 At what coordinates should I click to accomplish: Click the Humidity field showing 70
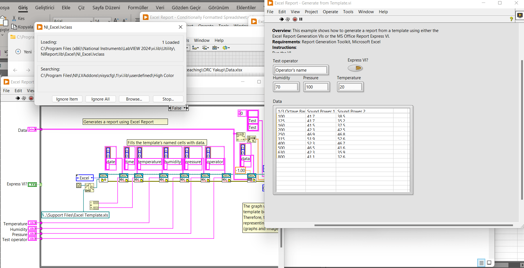[x=286, y=87]
